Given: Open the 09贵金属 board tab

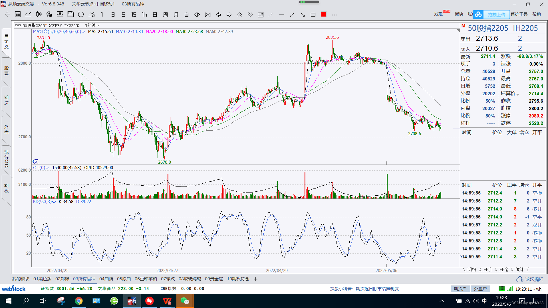Looking at the screenshot, I should click(x=214, y=279).
